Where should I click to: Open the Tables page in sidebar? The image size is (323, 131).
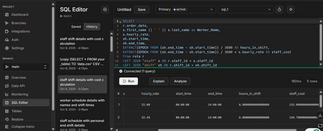coord(16,111)
